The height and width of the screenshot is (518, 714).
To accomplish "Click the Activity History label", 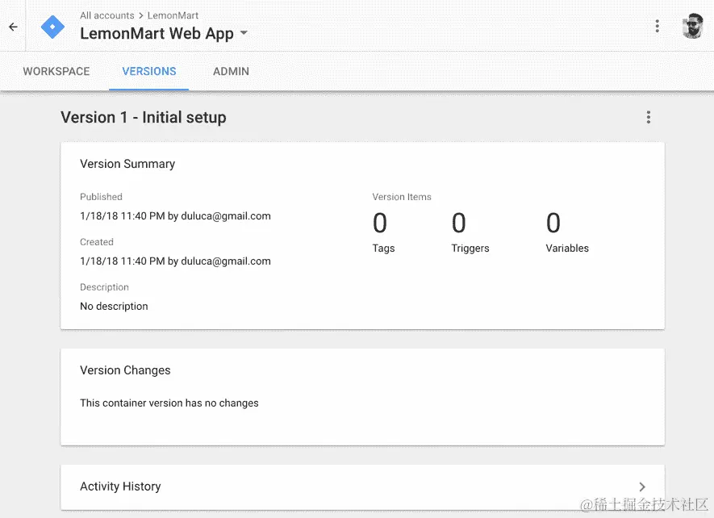I will click(120, 486).
